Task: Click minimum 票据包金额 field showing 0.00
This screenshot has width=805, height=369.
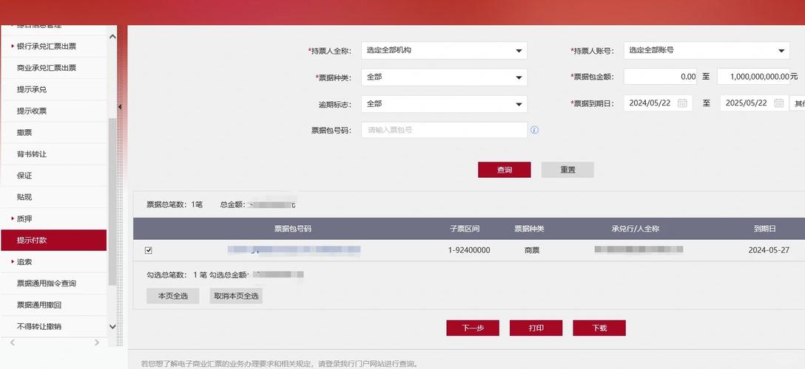Action: click(660, 77)
